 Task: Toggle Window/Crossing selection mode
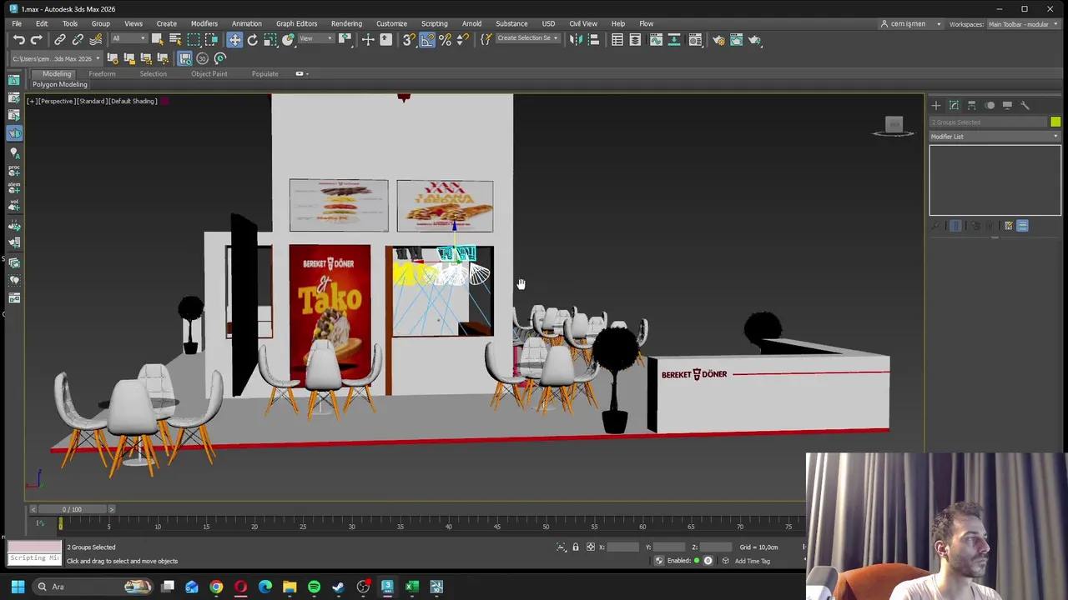pyautogui.click(x=212, y=39)
